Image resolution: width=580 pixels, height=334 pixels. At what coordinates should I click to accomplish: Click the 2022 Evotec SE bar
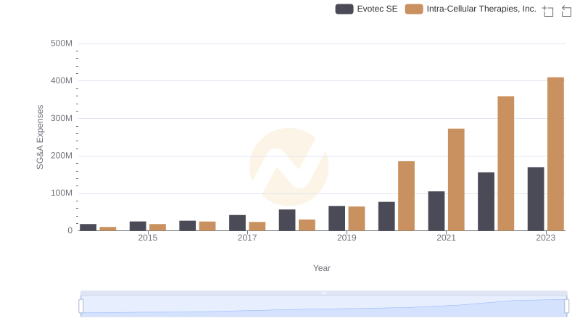(x=486, y=201)
